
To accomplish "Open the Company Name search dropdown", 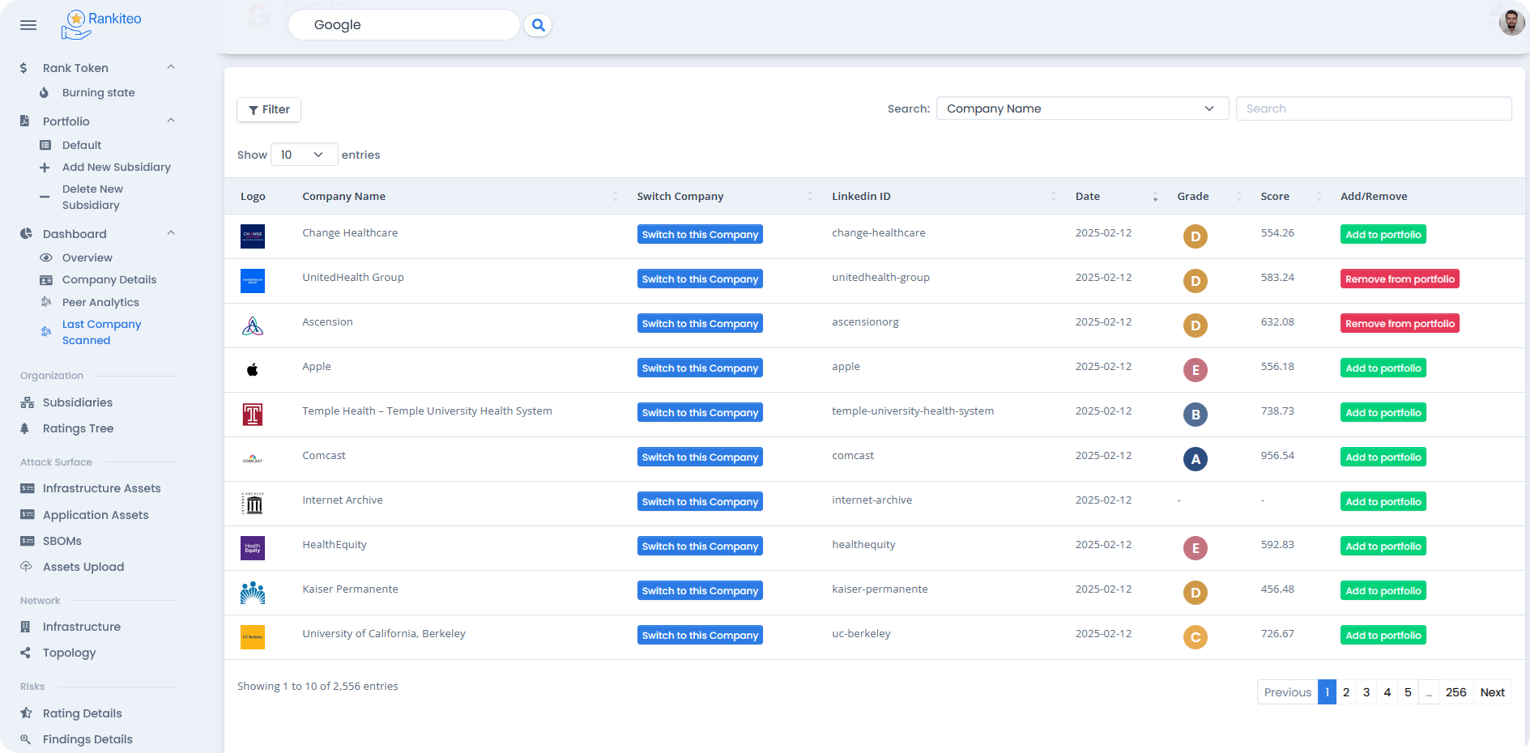I will [x=1081, y=108].
